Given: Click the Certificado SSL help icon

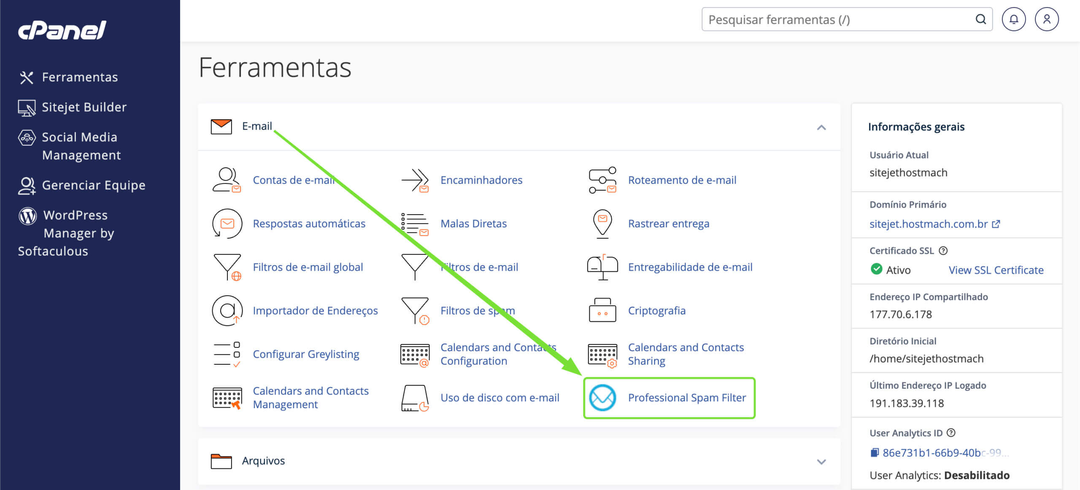Looking at the screenshot, I should click(x=943, y=251).
